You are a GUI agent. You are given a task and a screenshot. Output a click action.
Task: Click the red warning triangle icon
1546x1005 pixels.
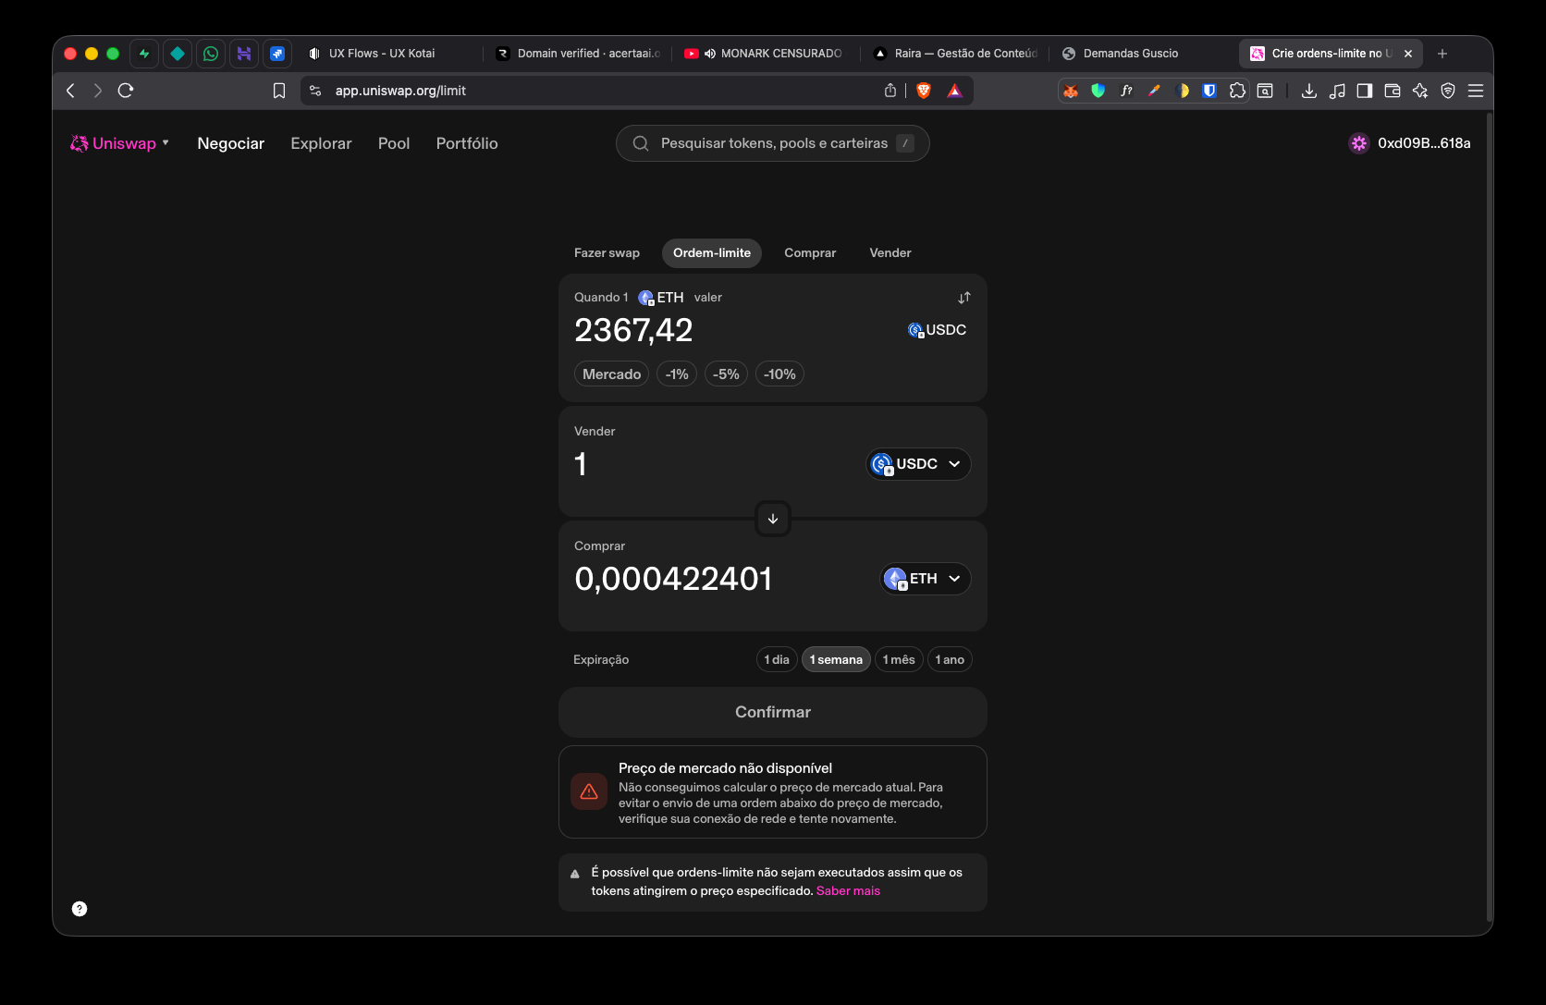(x=589, y=791)
